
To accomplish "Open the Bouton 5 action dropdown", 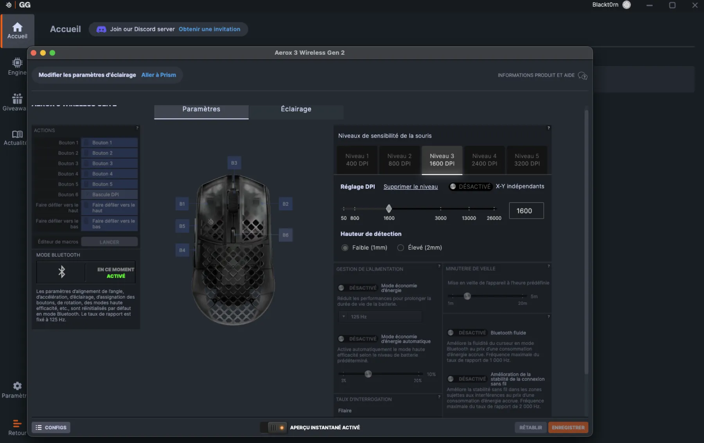I will (x=109, y=184).
